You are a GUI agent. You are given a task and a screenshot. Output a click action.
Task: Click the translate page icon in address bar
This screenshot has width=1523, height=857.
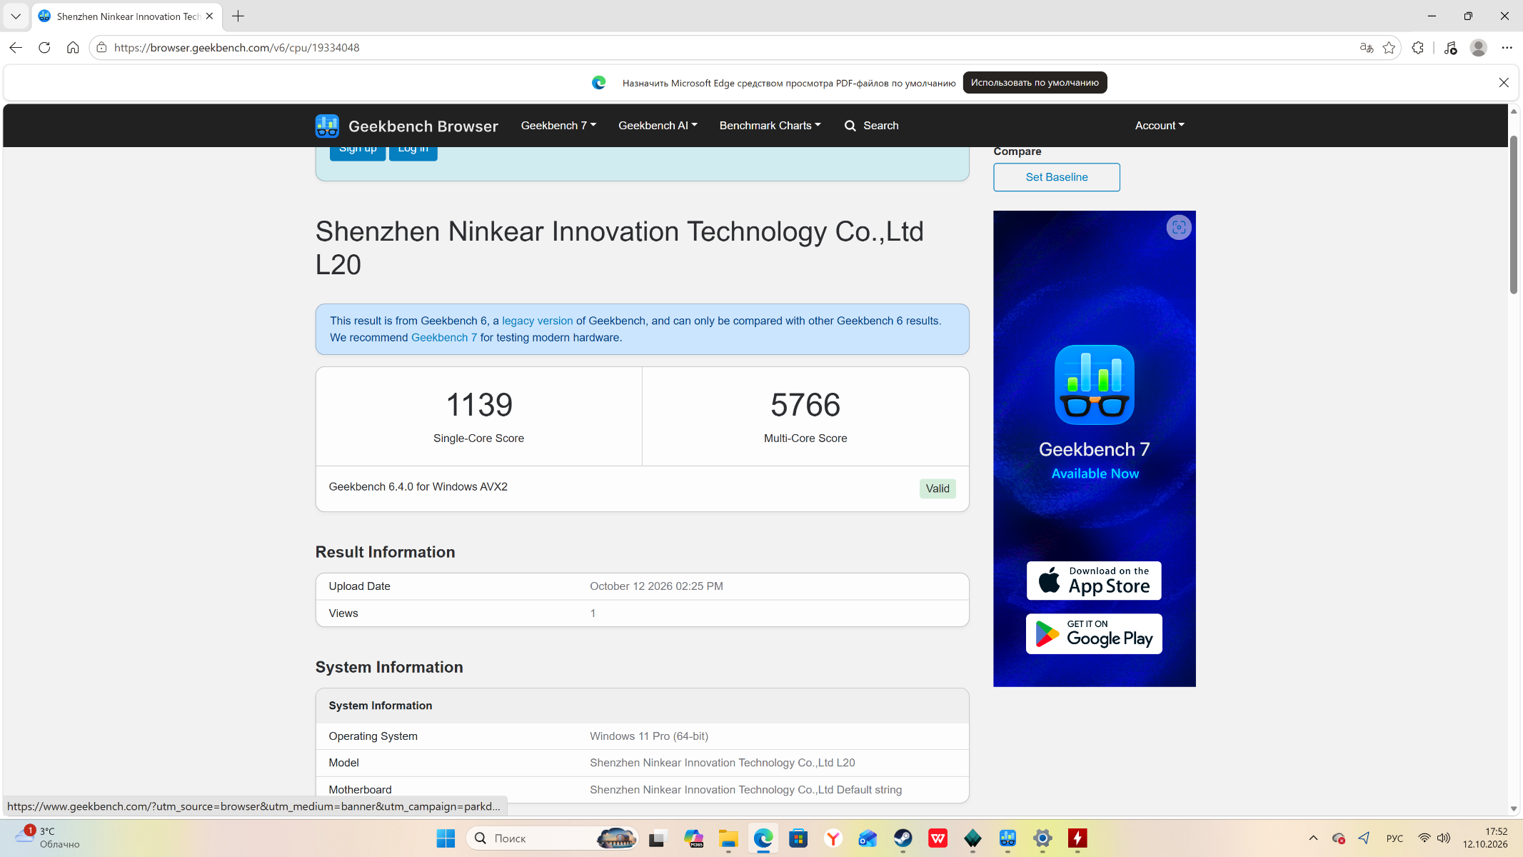point(1366,48)
